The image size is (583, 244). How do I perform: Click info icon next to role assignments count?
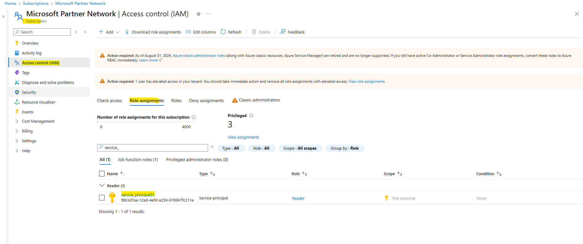coord(194,117)
